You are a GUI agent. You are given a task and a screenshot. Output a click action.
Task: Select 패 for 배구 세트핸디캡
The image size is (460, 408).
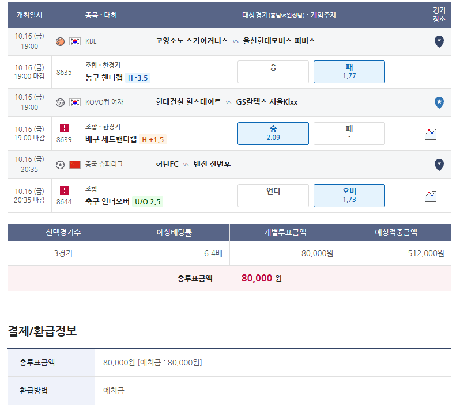point(349,134)
